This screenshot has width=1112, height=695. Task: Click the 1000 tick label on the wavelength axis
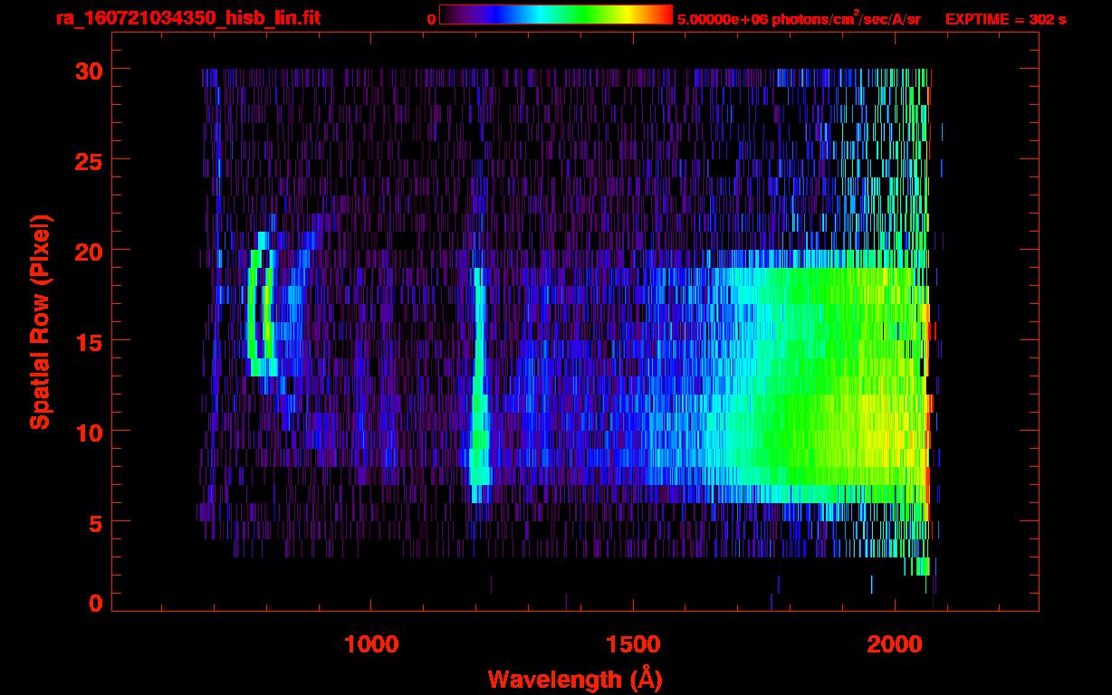tap(371, 644)
